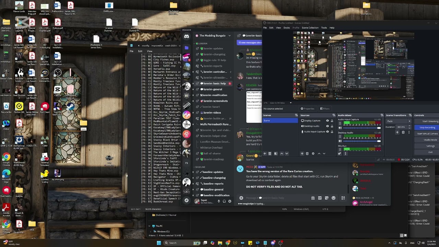Open Desktop Audio mixer options menu

(x=340, y=136)
